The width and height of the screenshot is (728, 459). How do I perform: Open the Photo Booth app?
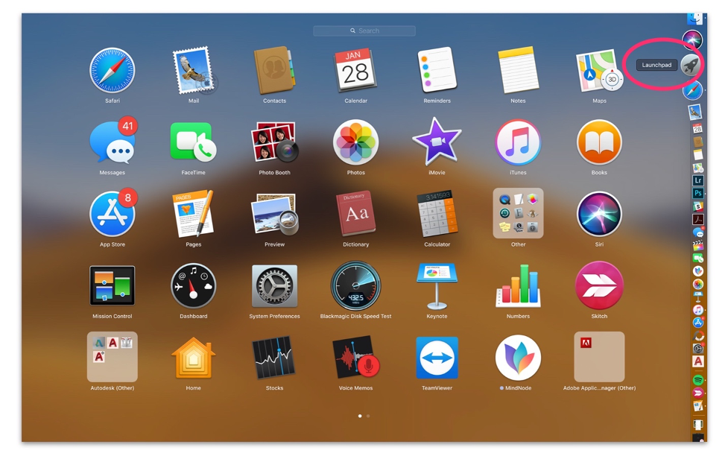point(274,142)
